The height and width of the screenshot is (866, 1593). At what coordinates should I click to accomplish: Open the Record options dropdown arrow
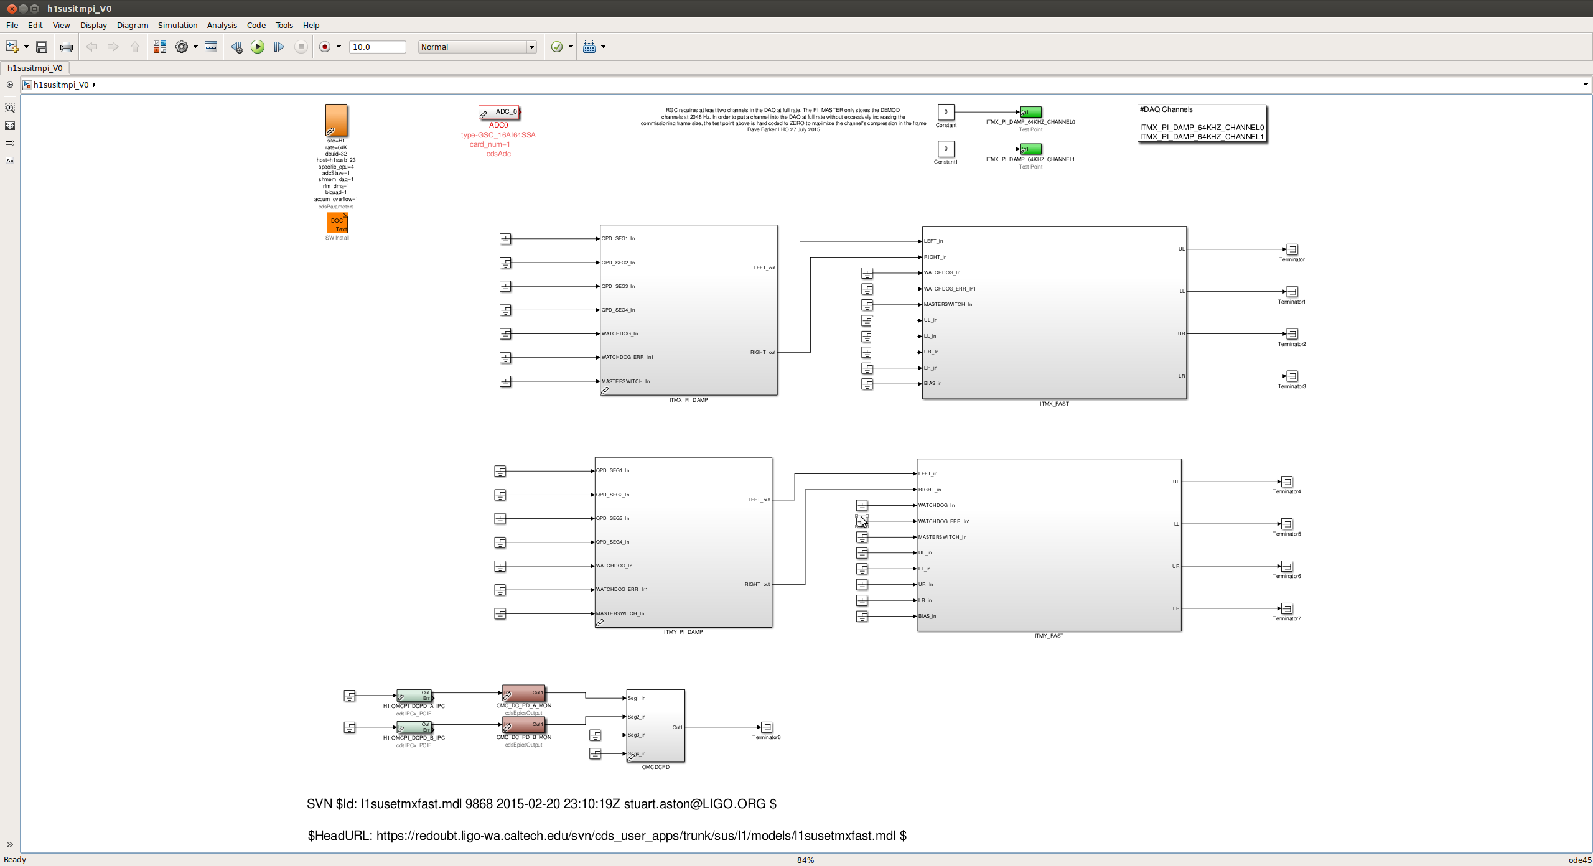click(339, 47)
